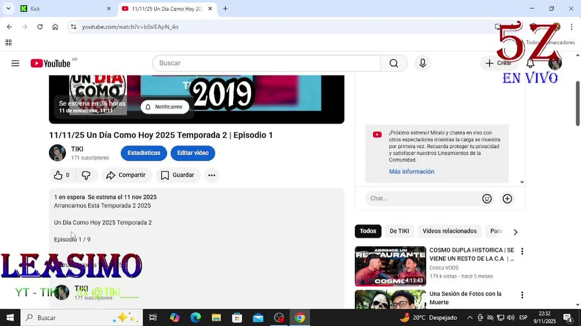The height and width of the screenshot is (326, 581).
Task: Open options for COSMO DUPLA HISTORICA video
Action: point(522,251)
